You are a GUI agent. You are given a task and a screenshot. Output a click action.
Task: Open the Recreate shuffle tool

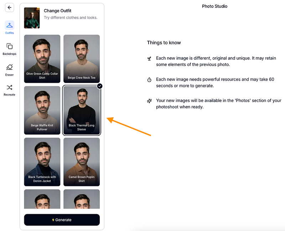point(10,87)
